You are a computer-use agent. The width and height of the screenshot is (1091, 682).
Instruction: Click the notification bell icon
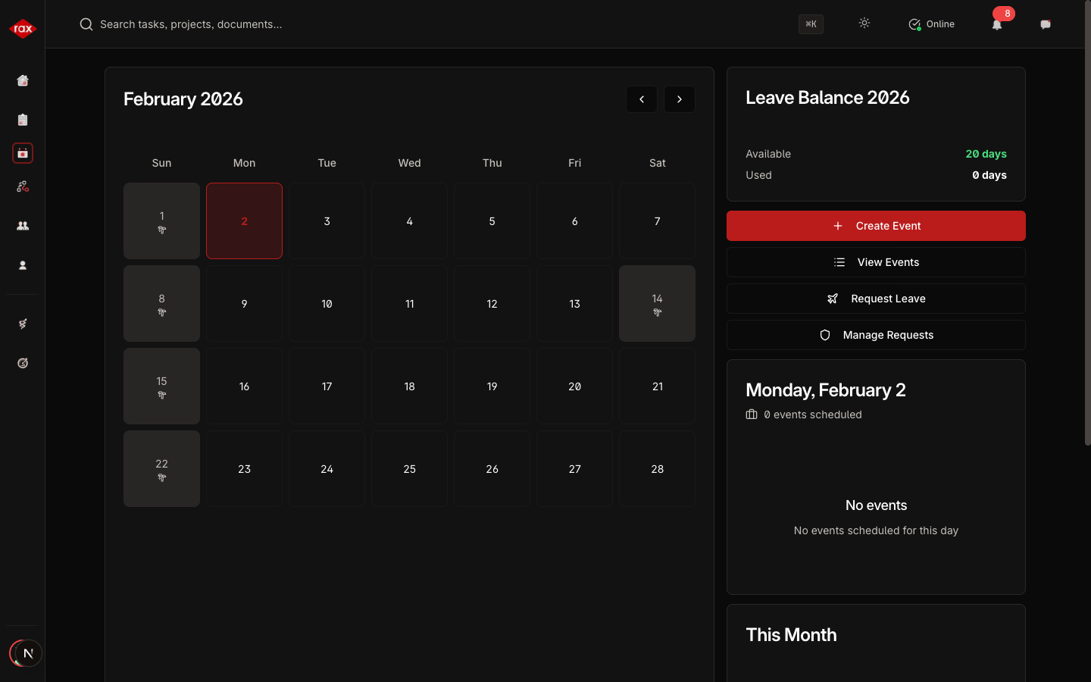coord(997,24)
